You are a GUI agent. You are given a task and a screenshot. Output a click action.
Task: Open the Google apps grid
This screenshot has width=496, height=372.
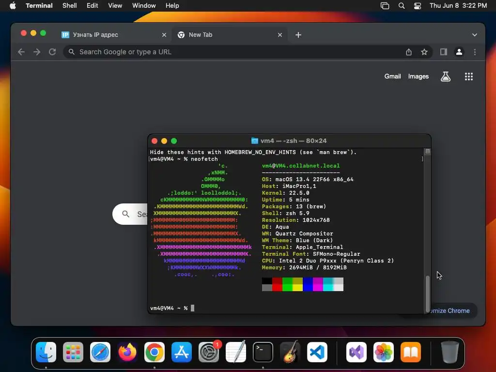click(469, 76)
